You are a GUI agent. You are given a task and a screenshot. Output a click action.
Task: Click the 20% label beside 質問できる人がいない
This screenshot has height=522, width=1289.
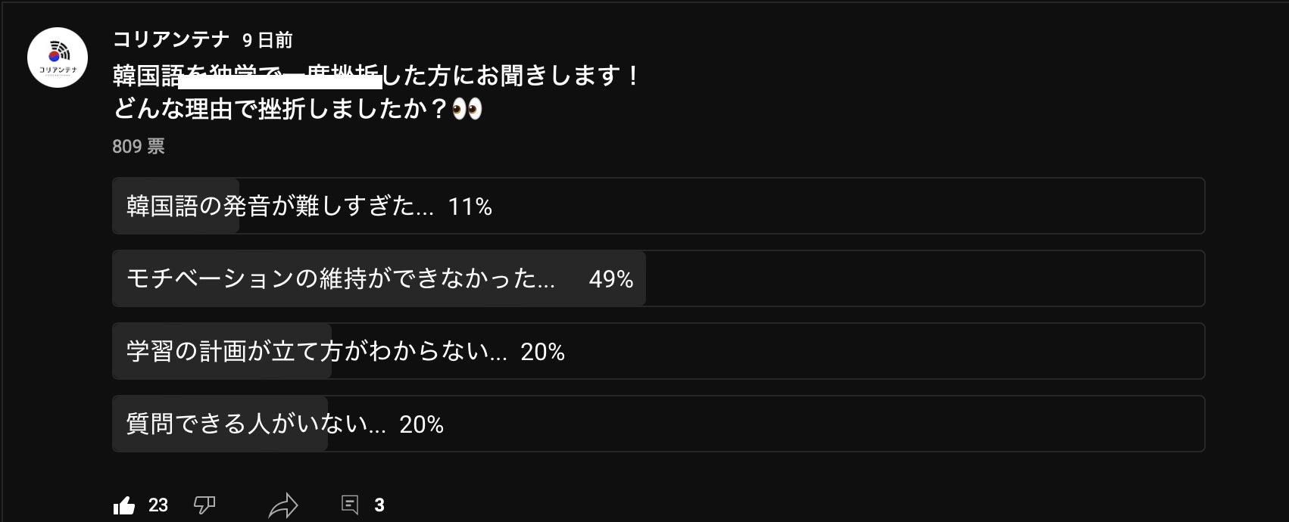[421, 424]
